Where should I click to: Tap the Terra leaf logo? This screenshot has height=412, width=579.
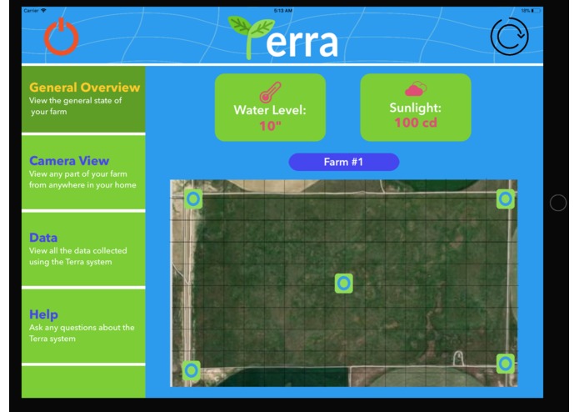tap(283, 38)
